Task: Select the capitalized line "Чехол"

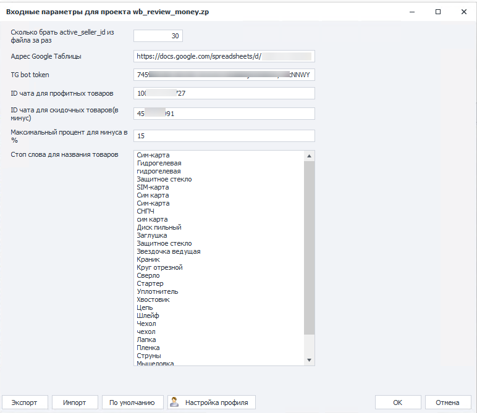Action: coord(146,323)
